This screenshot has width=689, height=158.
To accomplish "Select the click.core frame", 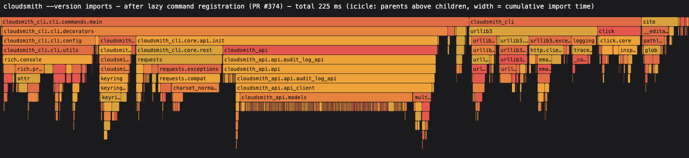I will pyautogui.click(x=619, y=41).
